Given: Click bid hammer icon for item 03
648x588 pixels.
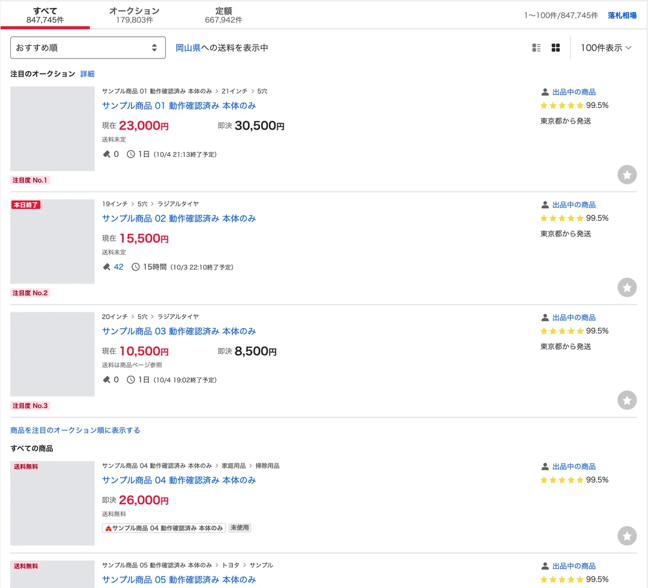Looking at the screenshot, I should [x=107, y=380].
